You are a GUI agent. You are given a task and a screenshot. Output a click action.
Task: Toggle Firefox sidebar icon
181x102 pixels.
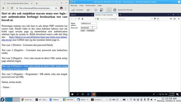174,19
